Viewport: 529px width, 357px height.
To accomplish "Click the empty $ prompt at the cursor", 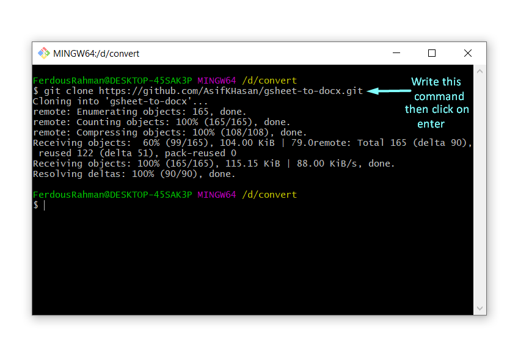I will (x=39, y=205).
